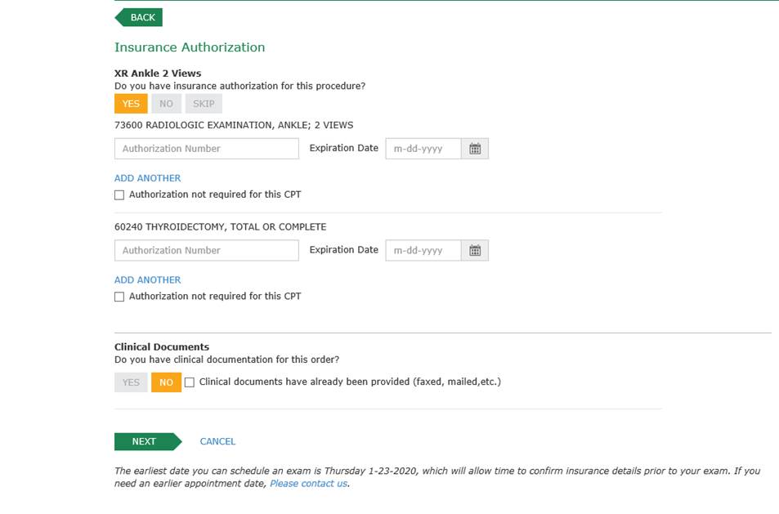Select NO for clinical documentation
The height and width of the screenshot is (514, 779).
tap(166, 382)
